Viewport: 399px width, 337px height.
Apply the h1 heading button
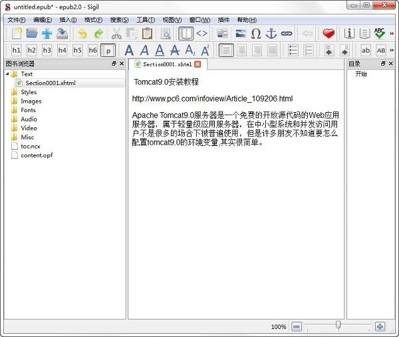point(16,50)
